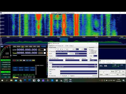Toggle the Running bit checkbox
126x94 pixels.
61,76
